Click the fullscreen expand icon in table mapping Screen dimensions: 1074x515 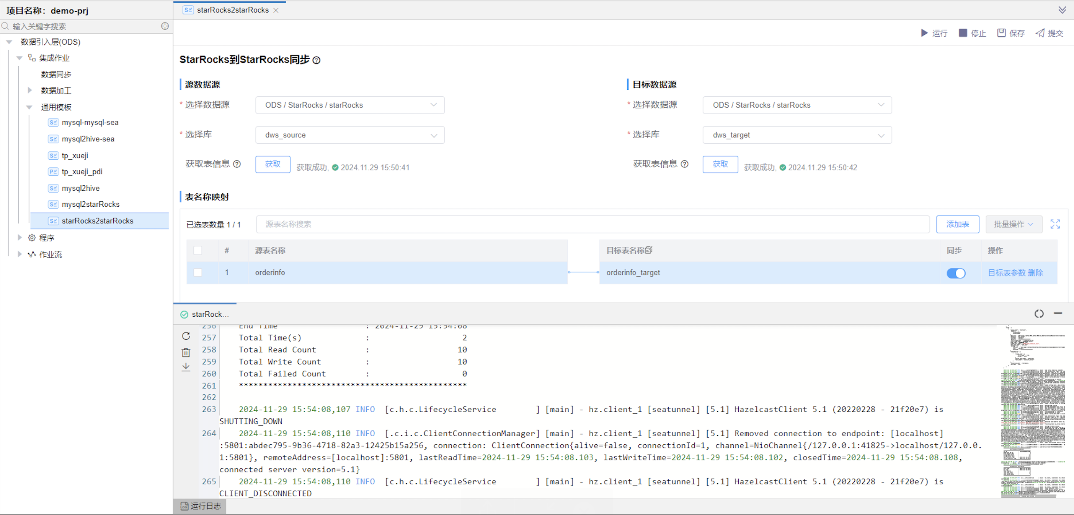(1055, 224)
